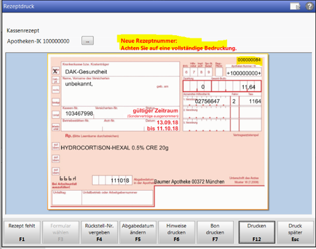Image resolution: width=316 pixels, height=249 pixels.
Task: Tick the second aut idem checkbox
Action: point(56,158)
